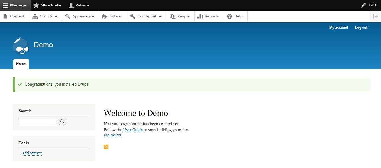Screen dimensions: 381x168
Task: Select the Home tab
Action: coord(21,64)
